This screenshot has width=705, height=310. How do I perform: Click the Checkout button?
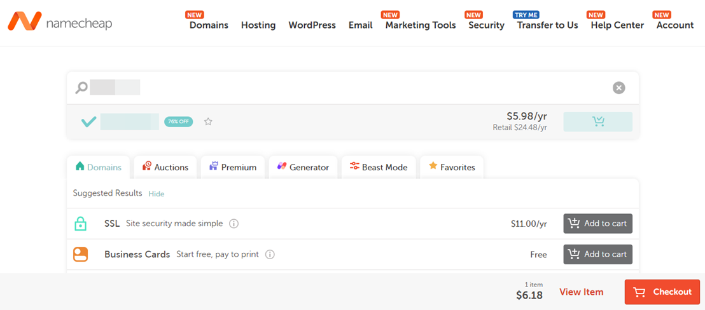(662, 292)
